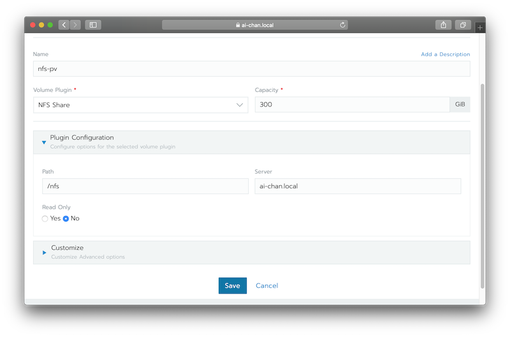Click the Server field with ai-chan.local

click(x=357, y=186)
